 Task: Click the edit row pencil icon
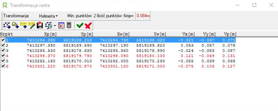point(32,26)
